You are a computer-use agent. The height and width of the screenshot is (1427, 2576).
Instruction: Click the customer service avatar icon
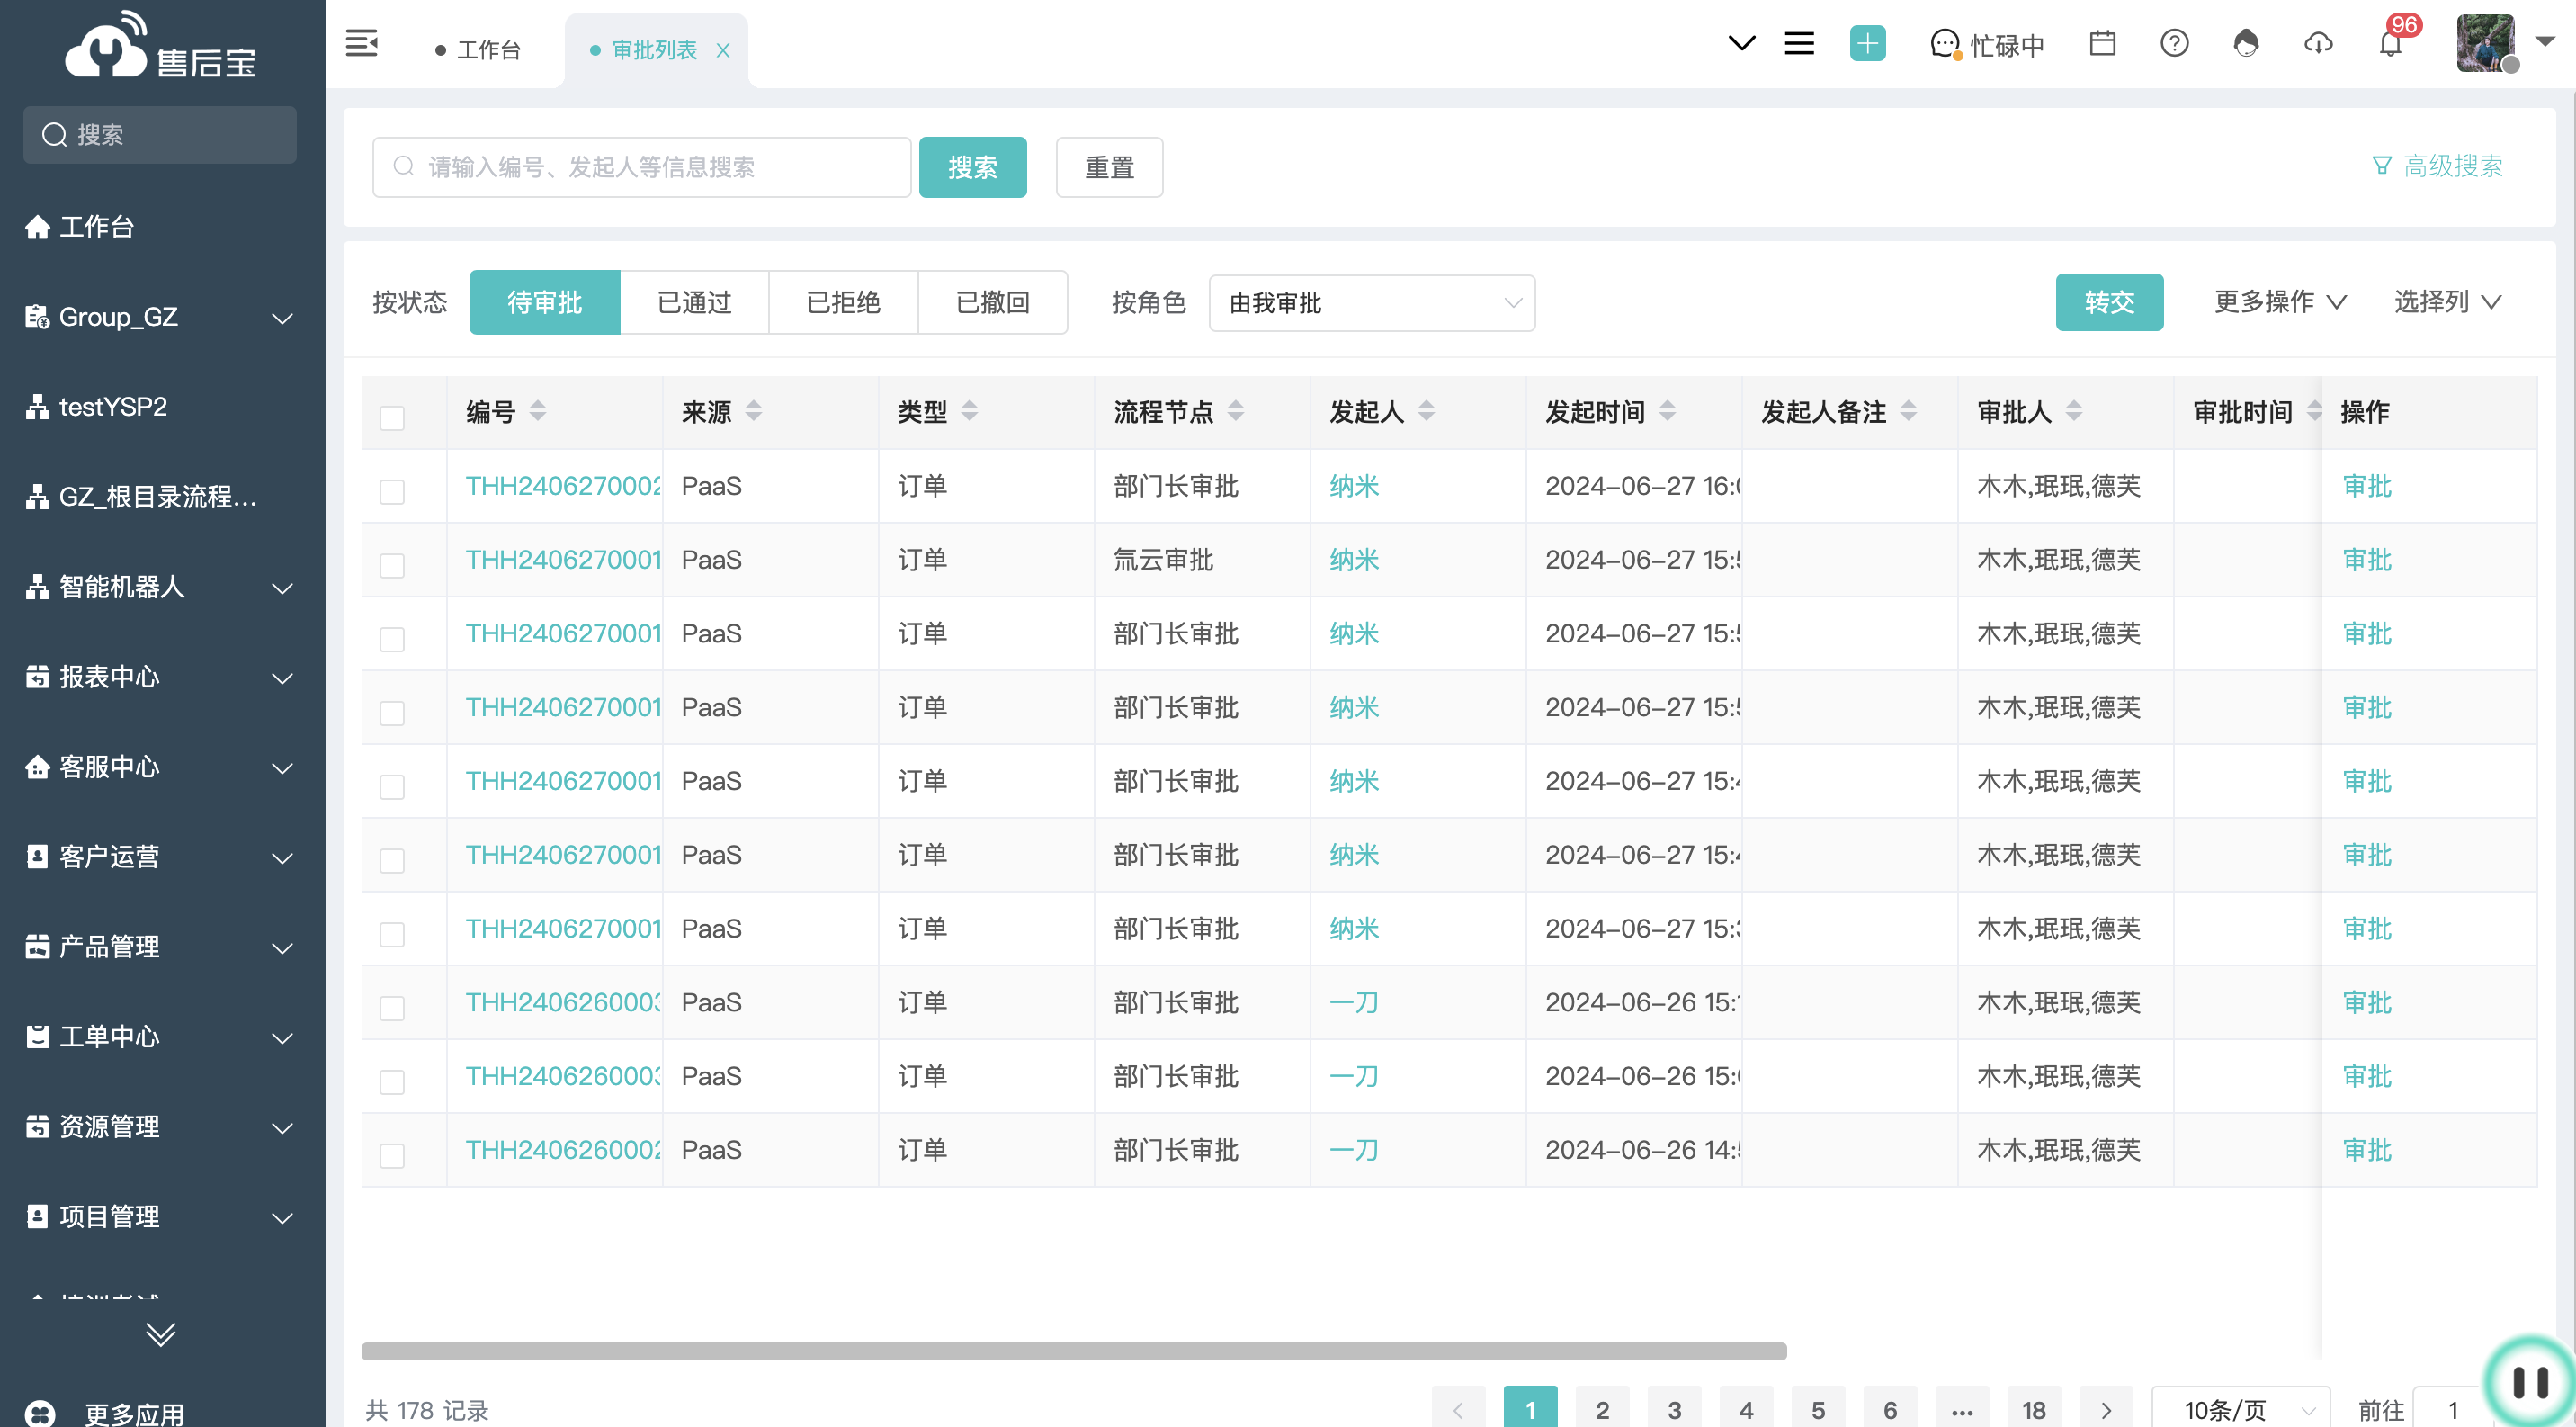tap(2246, 44)
